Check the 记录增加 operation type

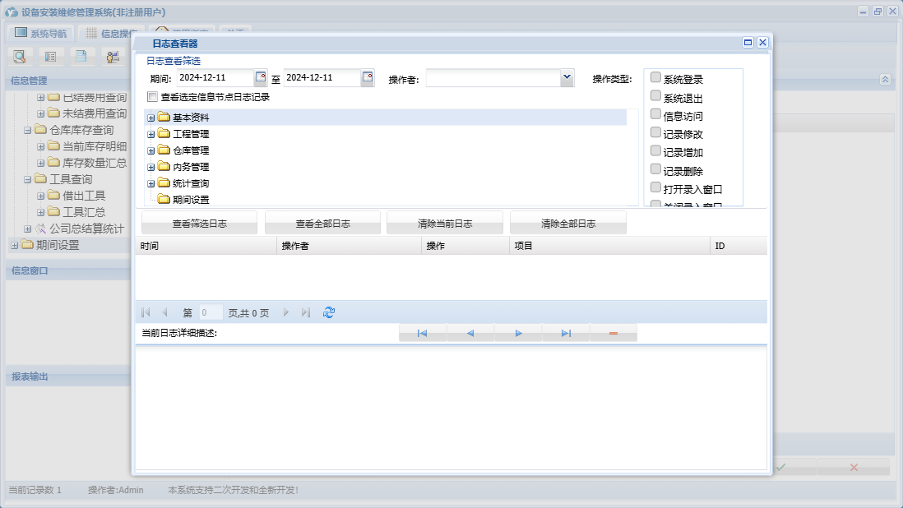pyautogui.click(x=655, y=150)
